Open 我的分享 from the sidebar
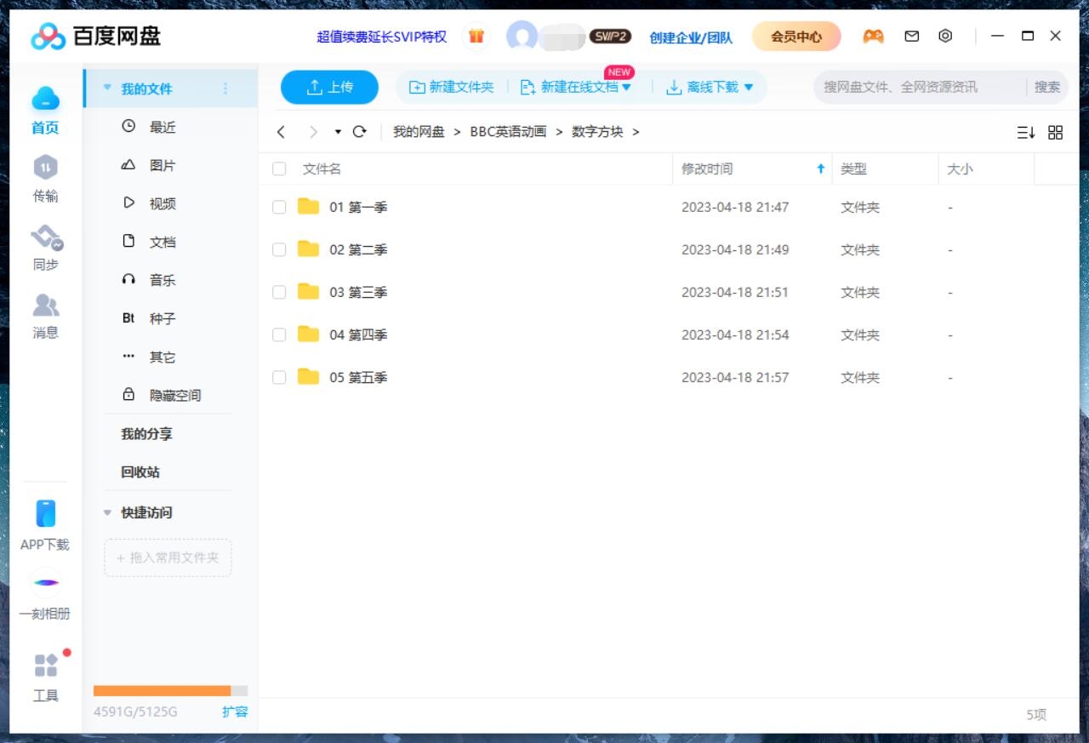The image size is (1089, 743). coord(145,434)
